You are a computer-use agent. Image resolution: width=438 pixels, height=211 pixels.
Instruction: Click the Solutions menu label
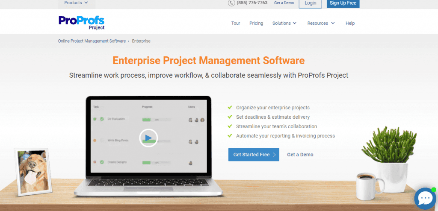tap(281, 23)
